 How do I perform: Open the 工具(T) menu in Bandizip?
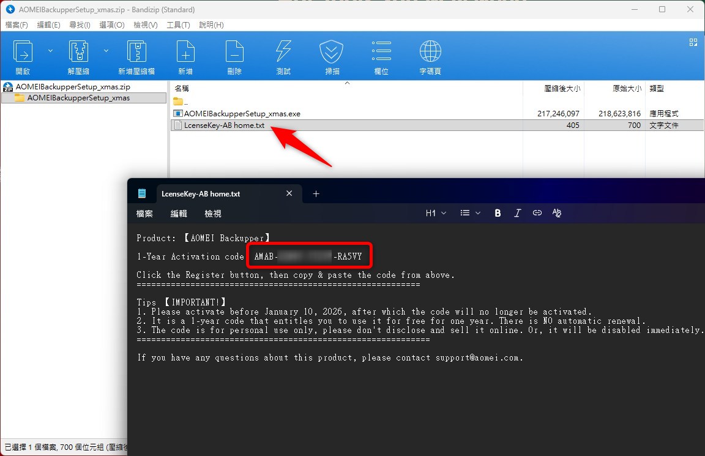coord(179,24)
